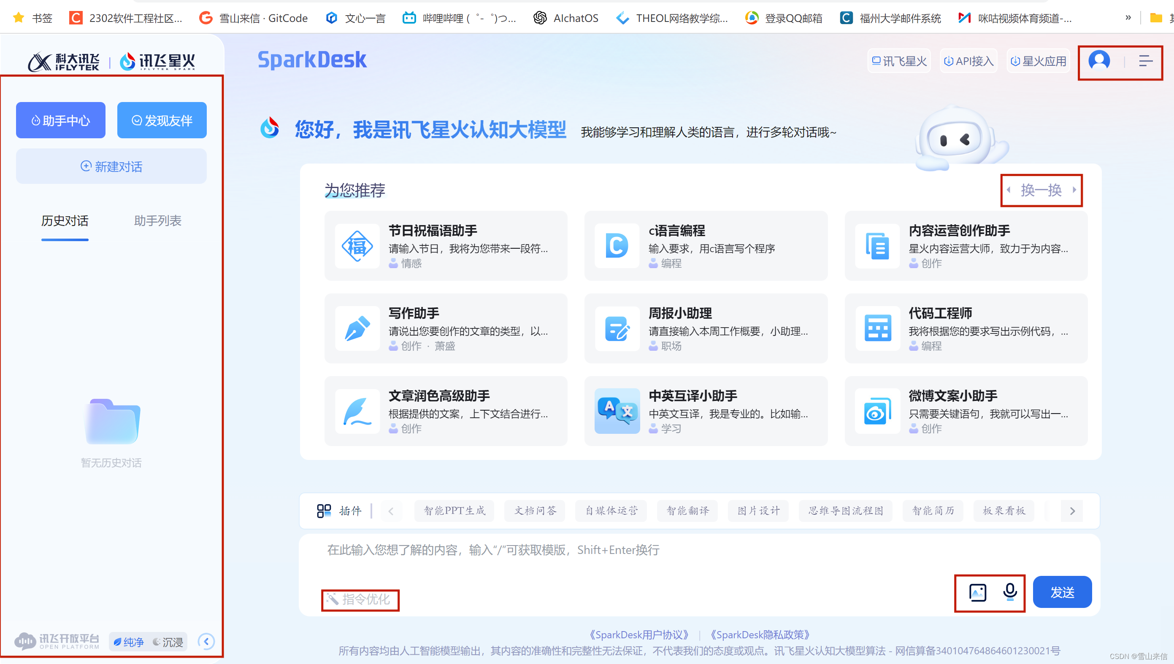
Task: Click the SparkDesk title logo
Action: click(x=312, y=60)
